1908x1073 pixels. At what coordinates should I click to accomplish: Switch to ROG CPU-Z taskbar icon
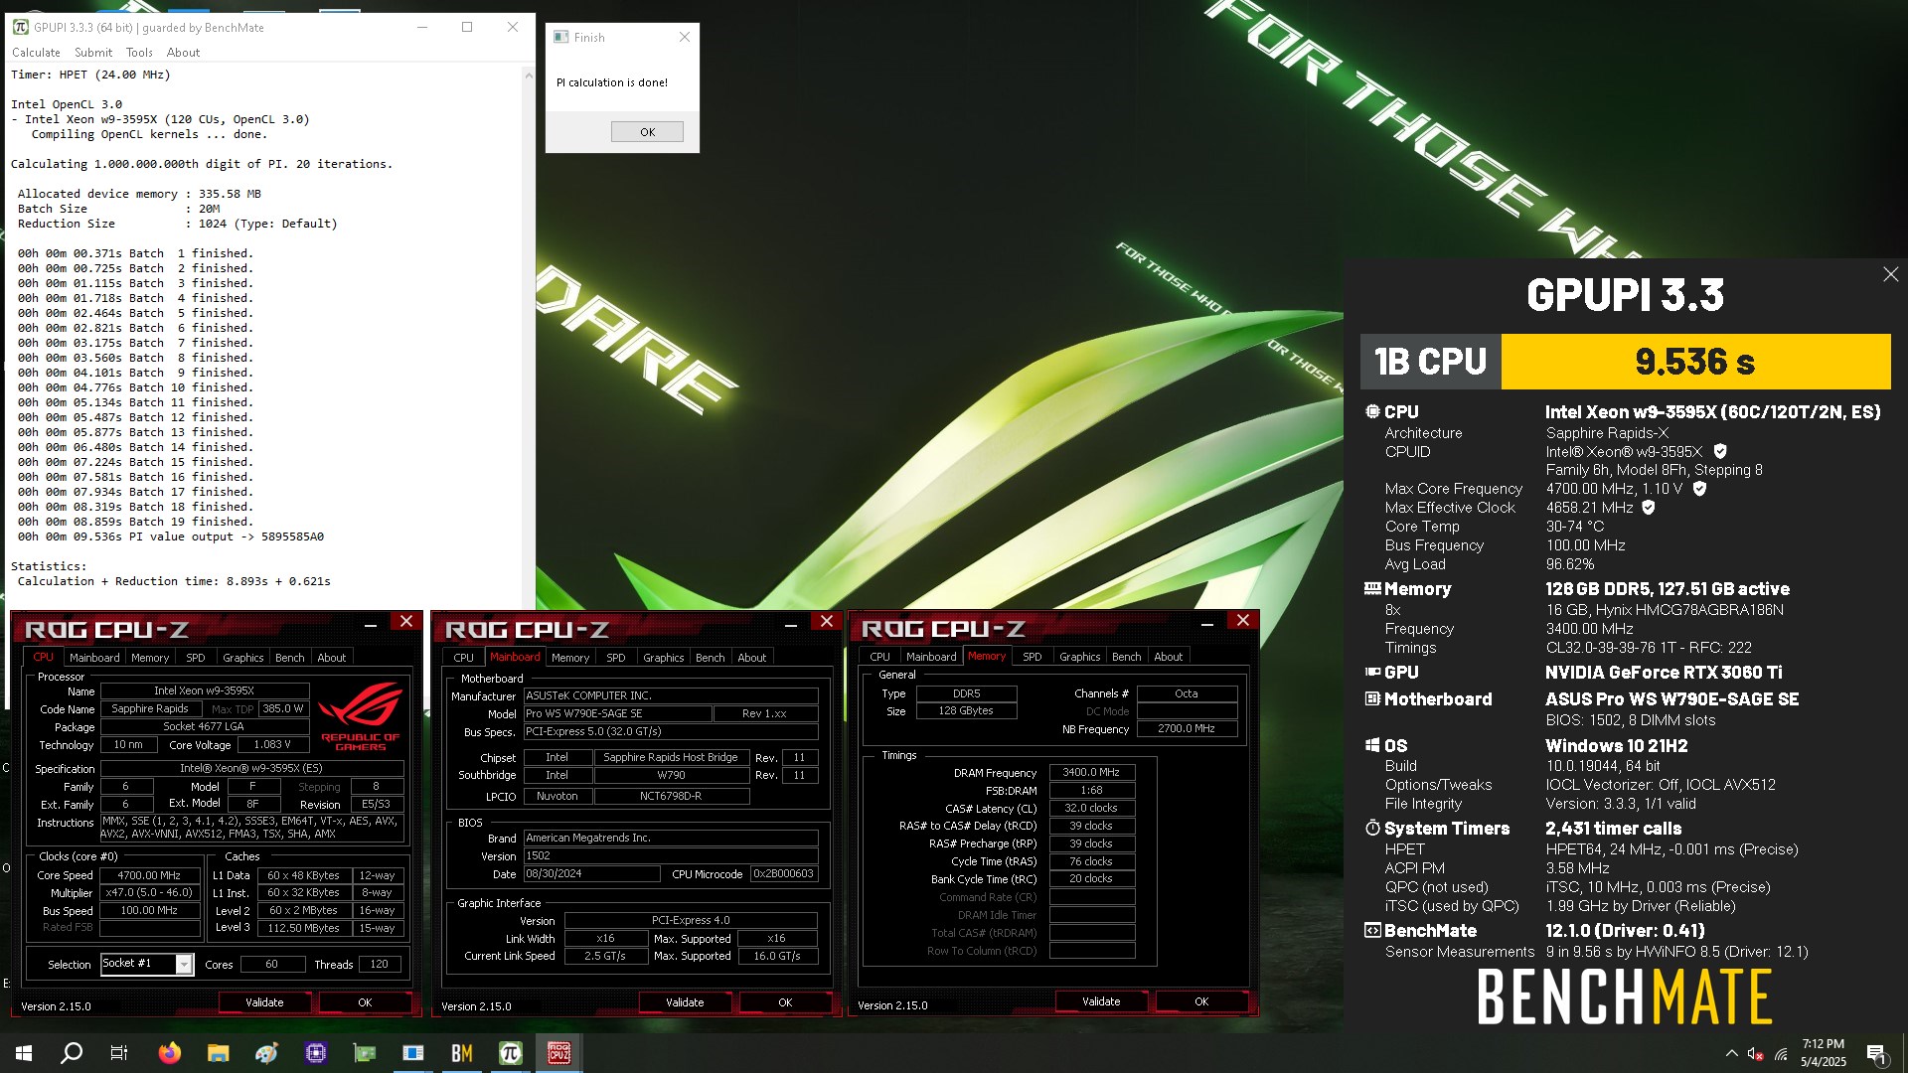click(x=559, y=1053)
